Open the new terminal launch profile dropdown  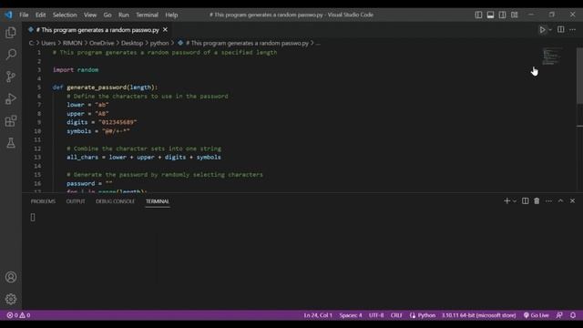pos(515,200)
